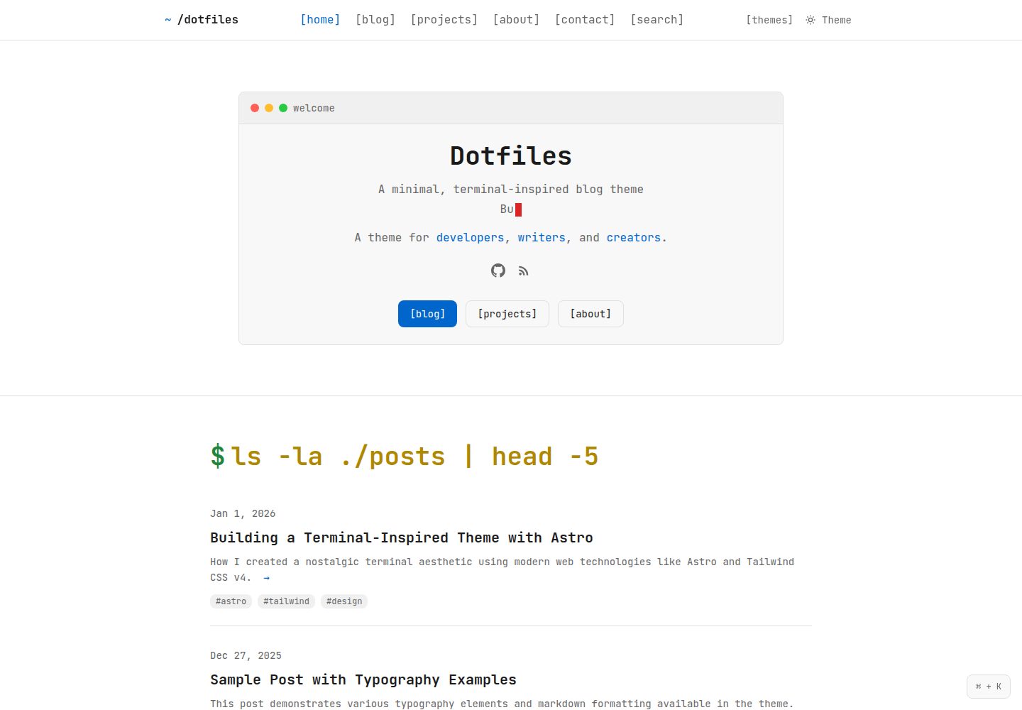Click the ⌘ + K shortcut button
Screen dimensions: 1022x710
point(989,687)
